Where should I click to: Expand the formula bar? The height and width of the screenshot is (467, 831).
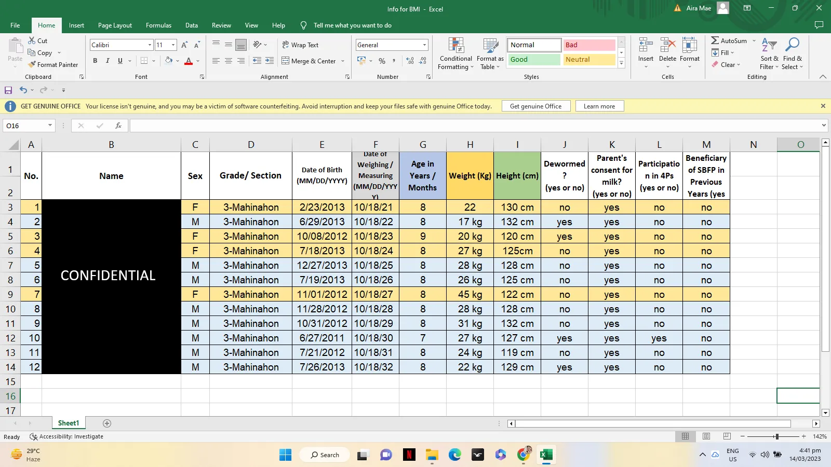coord(824,126)
